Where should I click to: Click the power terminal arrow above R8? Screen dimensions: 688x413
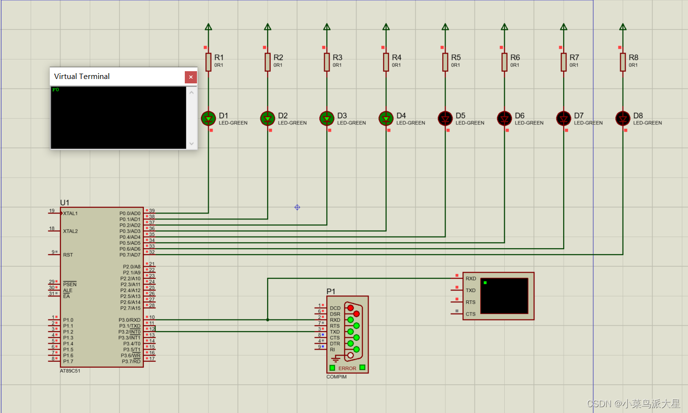coord(623,27)
